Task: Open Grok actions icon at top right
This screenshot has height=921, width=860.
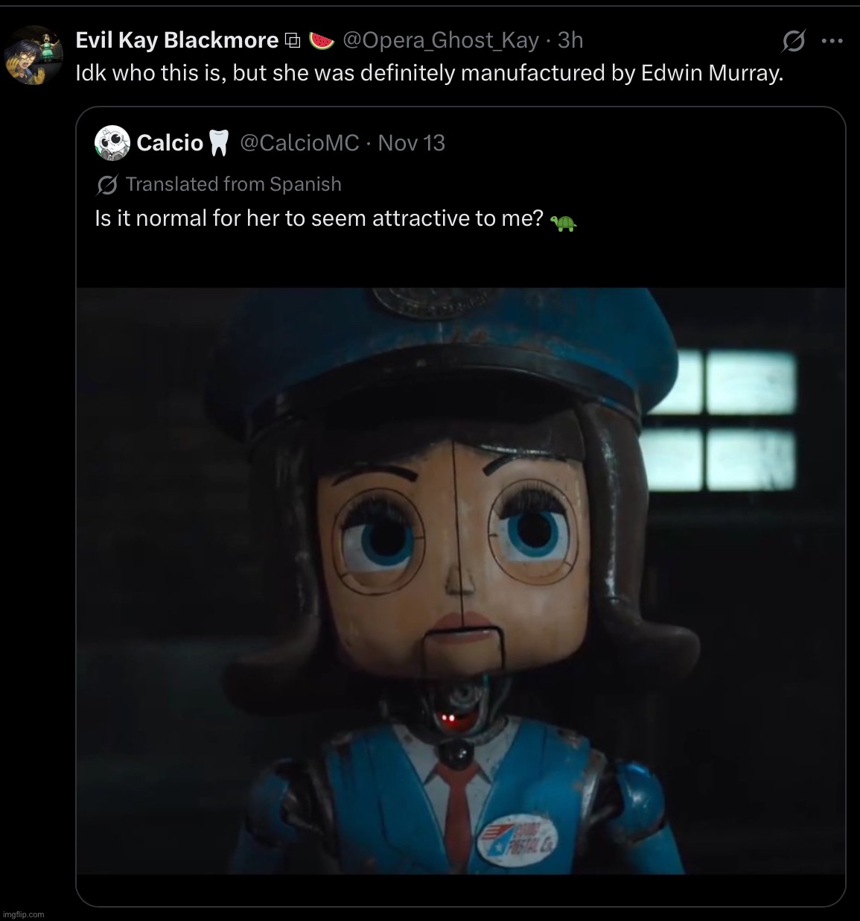Action: click(792, 42)
